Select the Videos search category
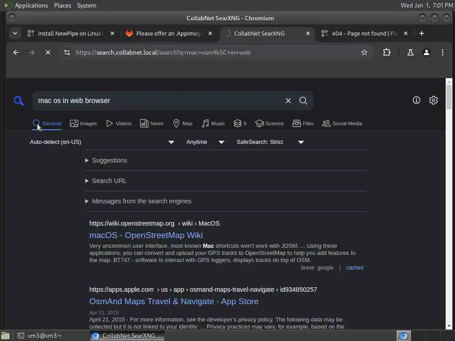Viewport: 455px width, 341px height. 119,123
